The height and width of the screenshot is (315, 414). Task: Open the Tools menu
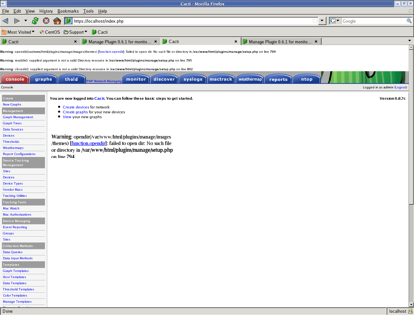88,11
